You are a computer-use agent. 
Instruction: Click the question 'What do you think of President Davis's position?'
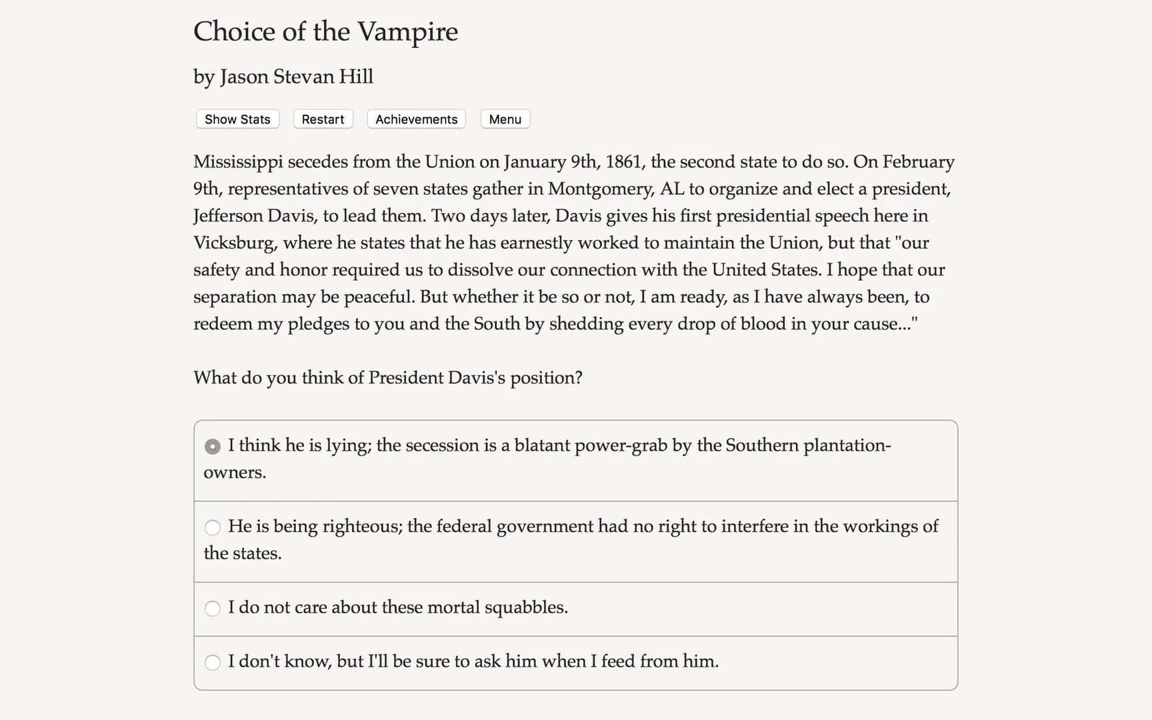388,377
